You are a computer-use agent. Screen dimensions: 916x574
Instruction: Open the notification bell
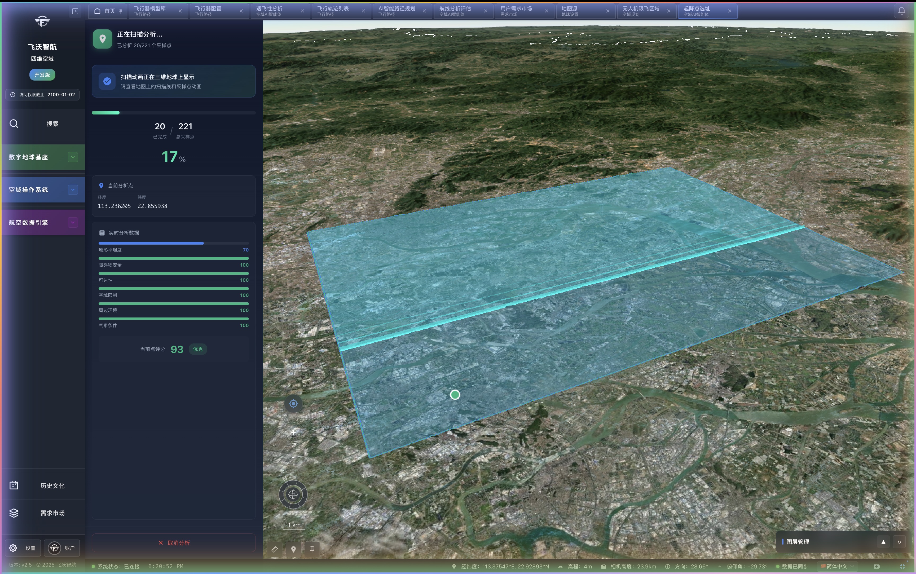[902, 11]
